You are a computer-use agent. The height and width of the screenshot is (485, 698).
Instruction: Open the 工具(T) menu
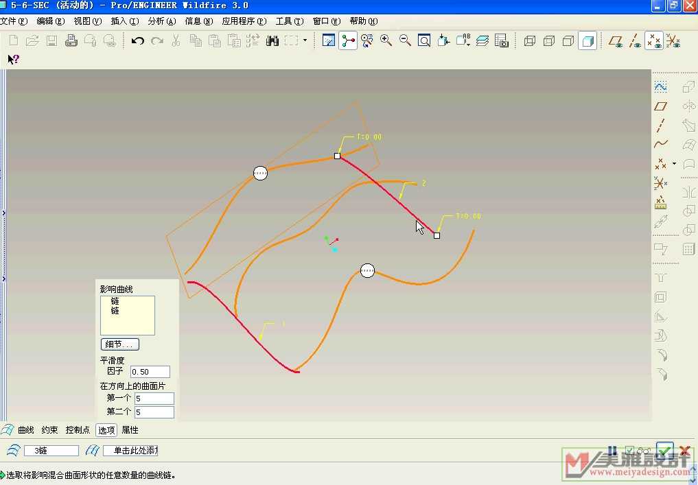click(290, 21)
